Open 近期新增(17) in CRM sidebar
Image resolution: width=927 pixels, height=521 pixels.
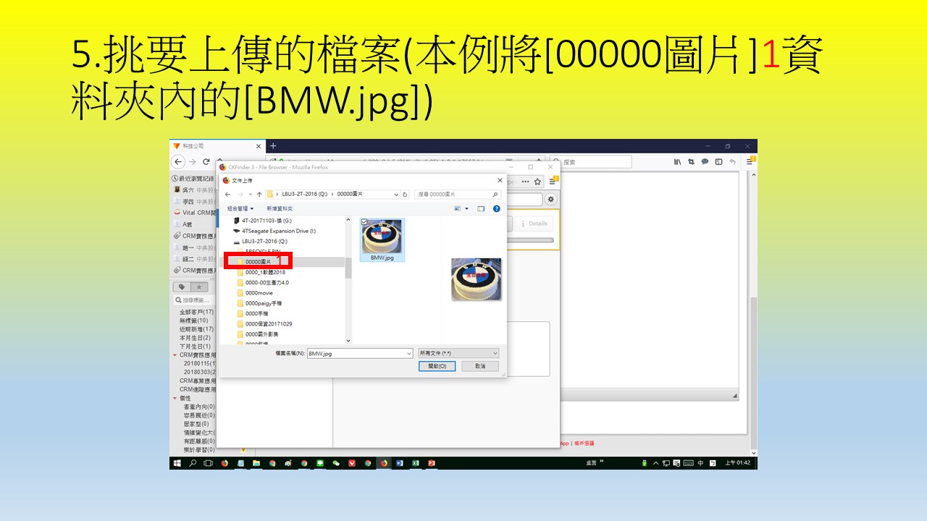[197, 329]
